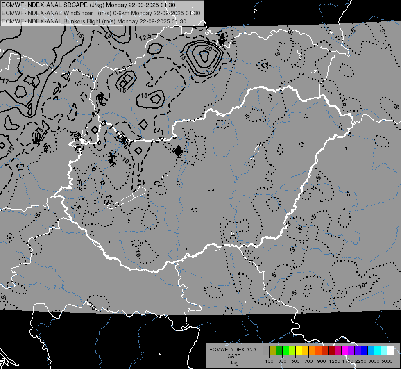Viewport: 401px width, 369px height.
Task: Click the SBCAPE title line
Action: 88,5
